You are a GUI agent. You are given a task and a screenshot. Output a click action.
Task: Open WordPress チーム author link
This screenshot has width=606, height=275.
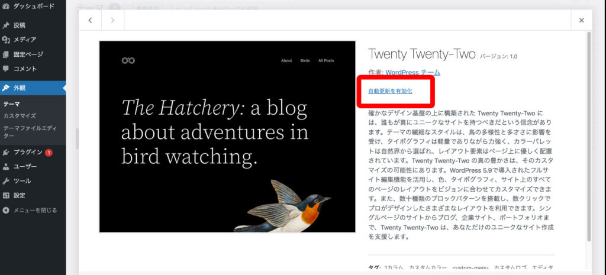point(412,73)
